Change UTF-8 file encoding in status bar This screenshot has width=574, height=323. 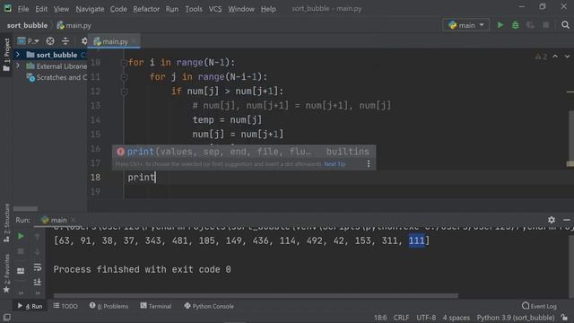point(426,318)
